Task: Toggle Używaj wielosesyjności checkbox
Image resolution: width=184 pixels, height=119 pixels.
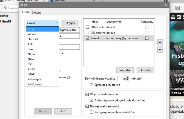Action: (87, 106)
